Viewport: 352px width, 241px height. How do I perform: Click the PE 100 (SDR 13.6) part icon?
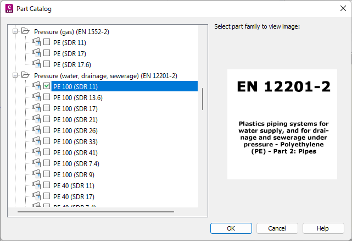coord(36,97)
